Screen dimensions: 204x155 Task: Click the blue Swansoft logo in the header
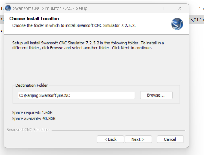[177, 24]
